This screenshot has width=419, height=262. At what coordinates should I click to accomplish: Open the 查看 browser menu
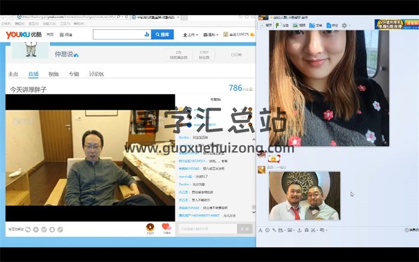(34, 23)
